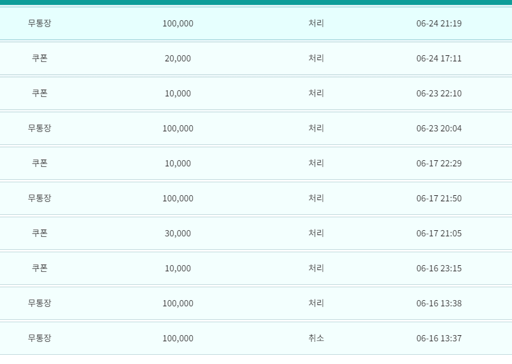Select the timestamp 06-17 22:29
This screenshot has height=364, width=512.
(439, 163)
